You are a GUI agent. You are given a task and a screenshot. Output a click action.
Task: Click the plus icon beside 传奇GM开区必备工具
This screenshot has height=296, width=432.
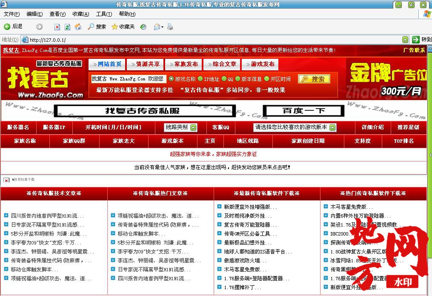(219, 233)
